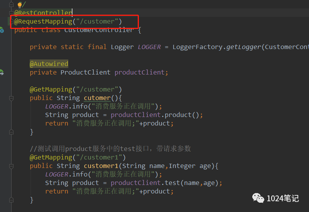Click the getLogger method call
The height and width of the screenshot is (212, 309).
[243, 47]
